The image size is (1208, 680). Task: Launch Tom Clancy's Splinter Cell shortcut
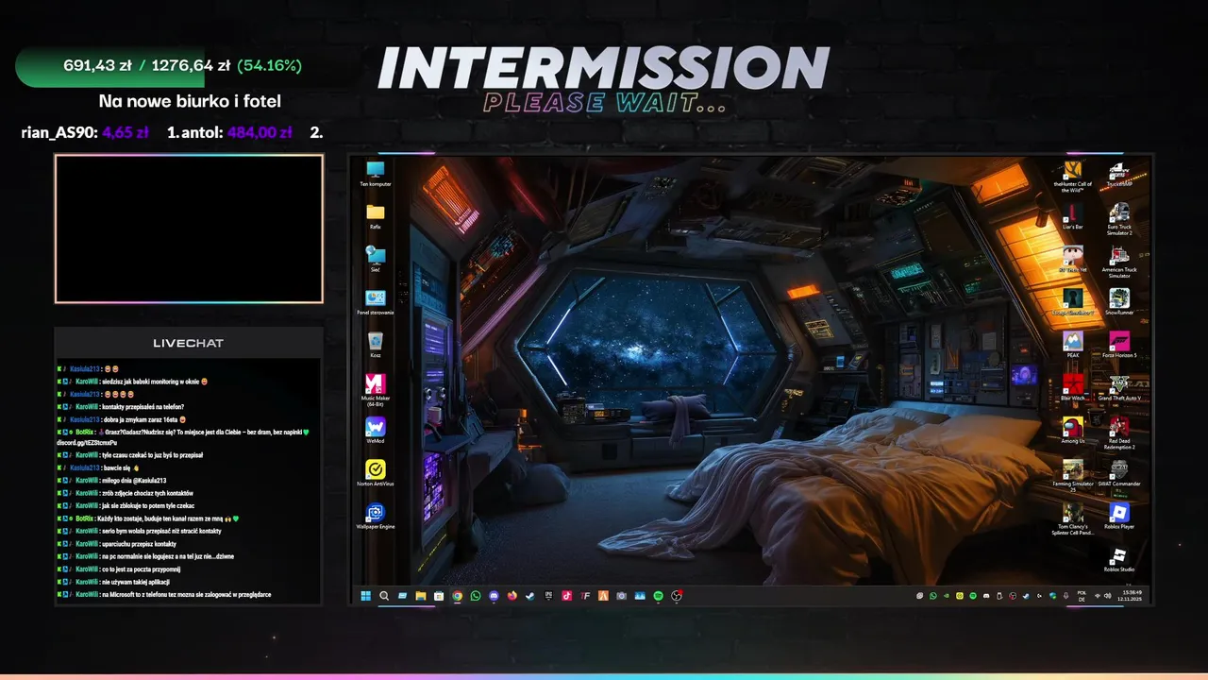click(x=1072, y=518)
